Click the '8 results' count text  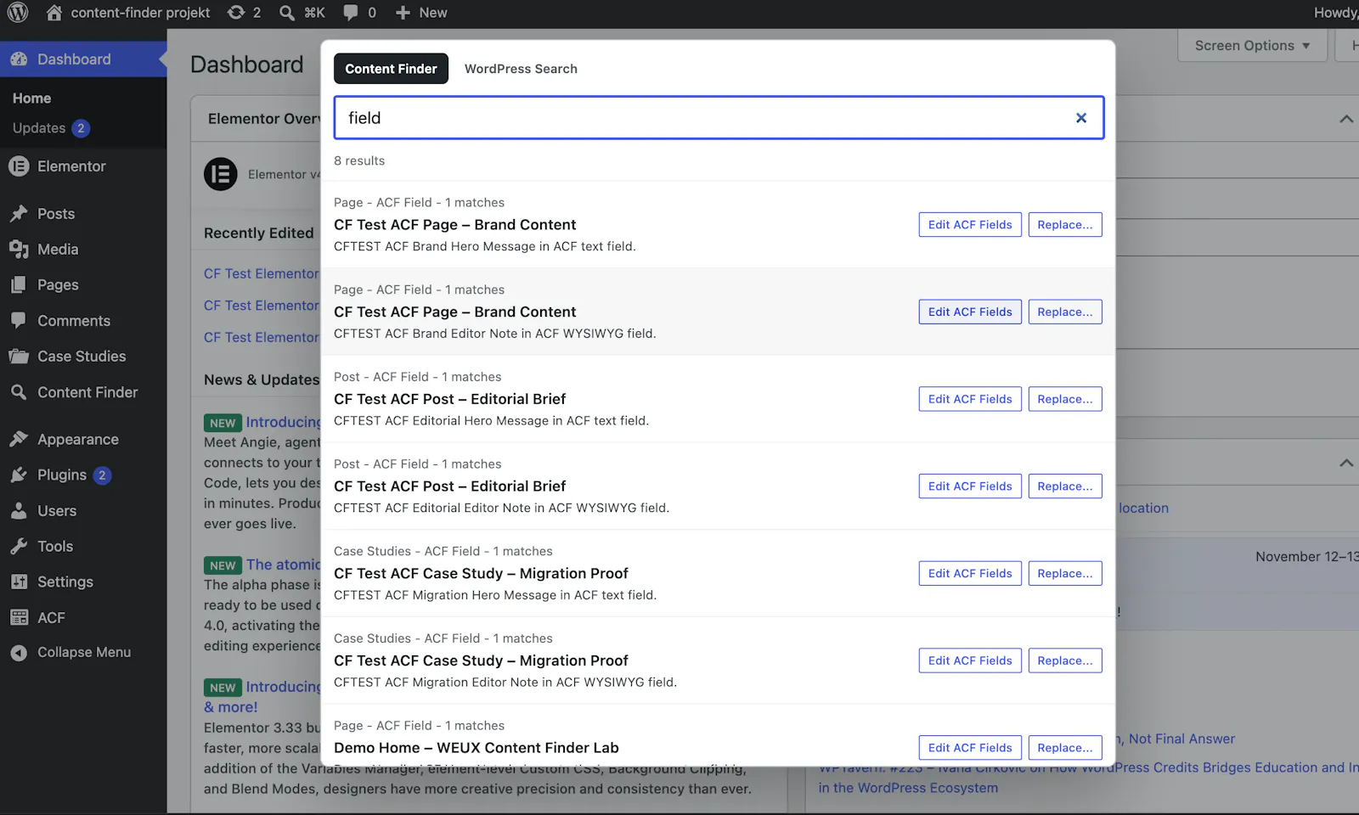click(x=359, y=160)
